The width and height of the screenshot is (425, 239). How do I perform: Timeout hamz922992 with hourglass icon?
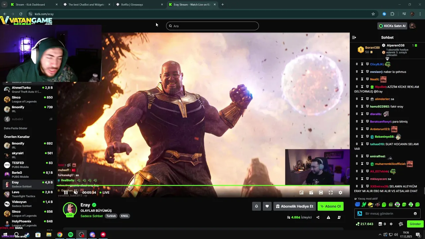click(x=362, y=107)
